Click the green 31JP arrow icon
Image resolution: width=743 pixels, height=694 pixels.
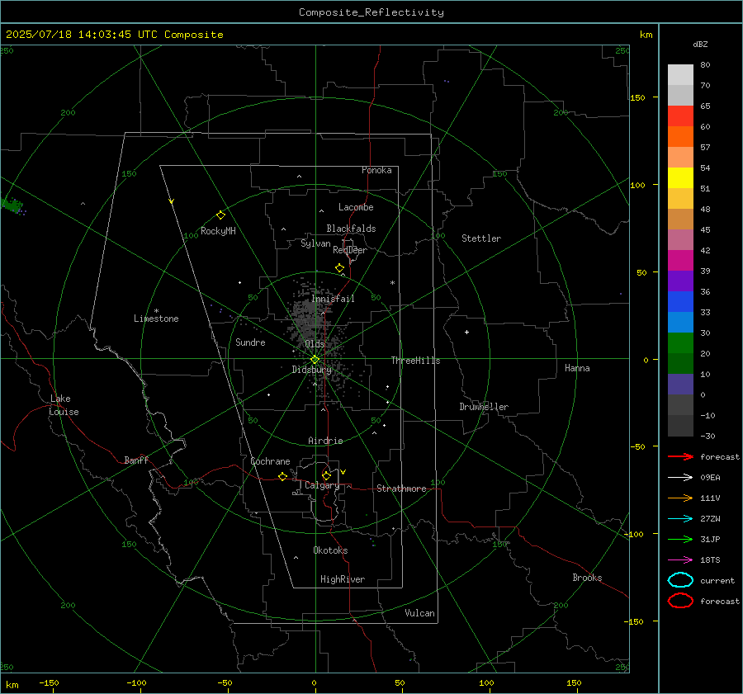pos(680,539)
